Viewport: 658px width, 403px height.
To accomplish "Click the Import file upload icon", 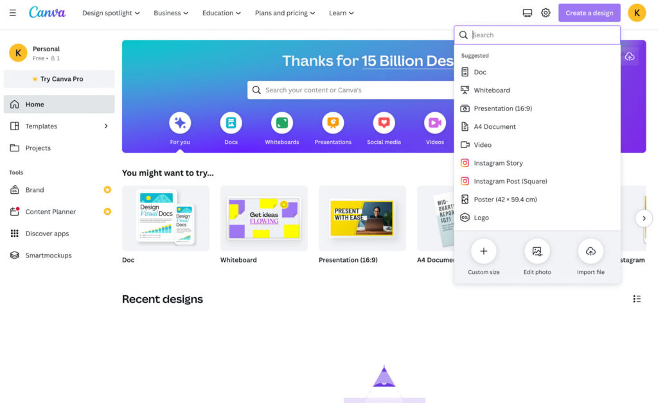I will click(591, 252).
